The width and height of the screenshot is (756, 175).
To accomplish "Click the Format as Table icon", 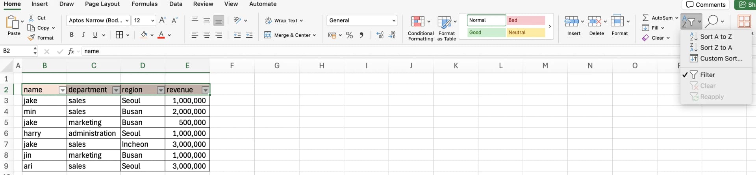I will click(446, 28).
